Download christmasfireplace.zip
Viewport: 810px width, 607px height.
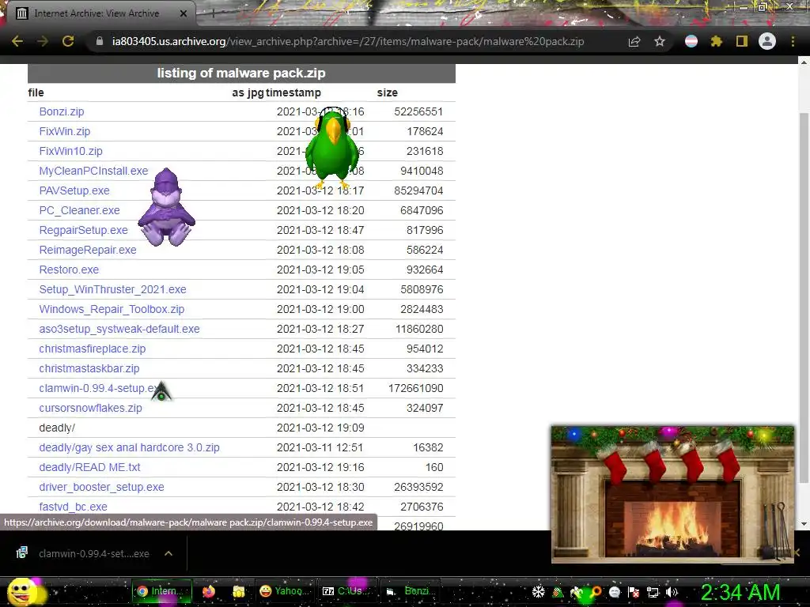pos(93,349)
